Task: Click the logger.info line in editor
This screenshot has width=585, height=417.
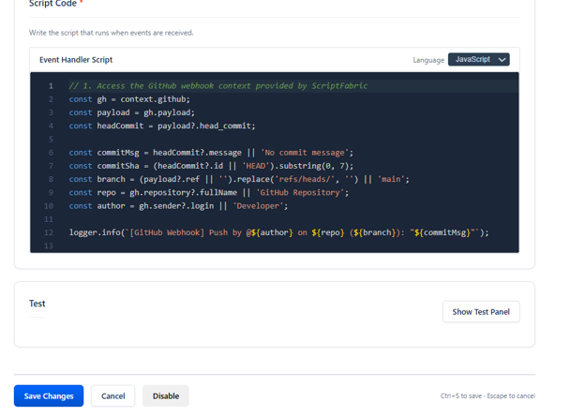Action: [278, 232]
